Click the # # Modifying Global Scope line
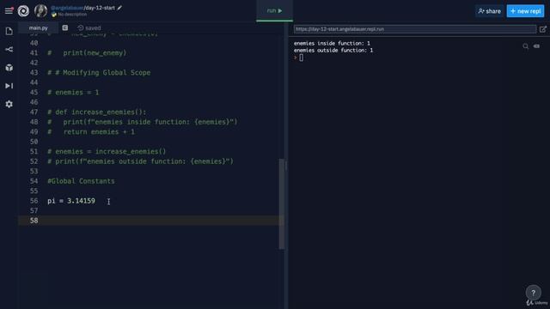The image size is (550, 309). [x=99, y=72]
